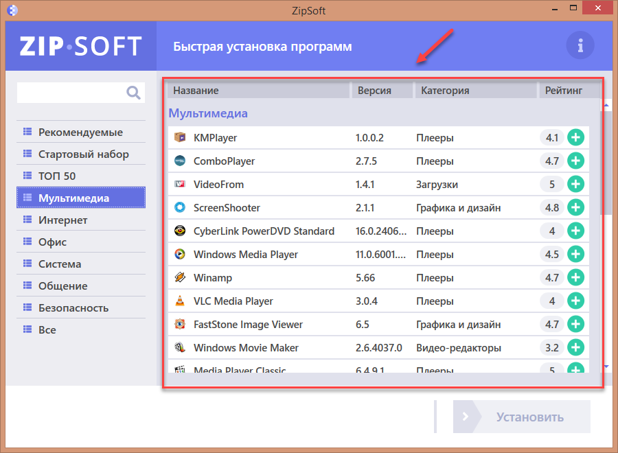
Task: Click Winamp version 5.66 cell
Action: pyautogui.click(x=365, y=278)
